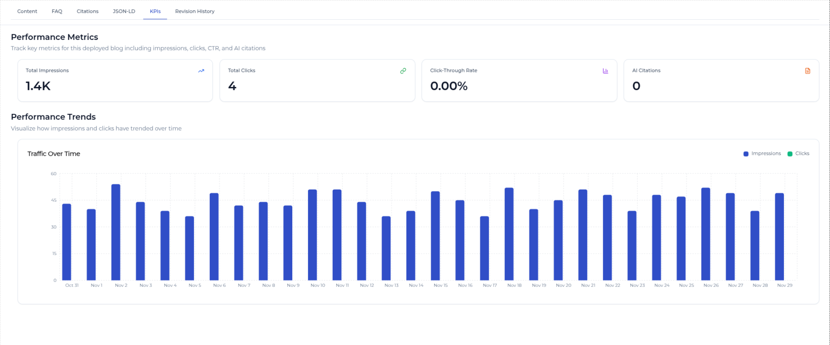Open the Citations tab
Viewport: 830px width, 345px height.
click(88, 11)
